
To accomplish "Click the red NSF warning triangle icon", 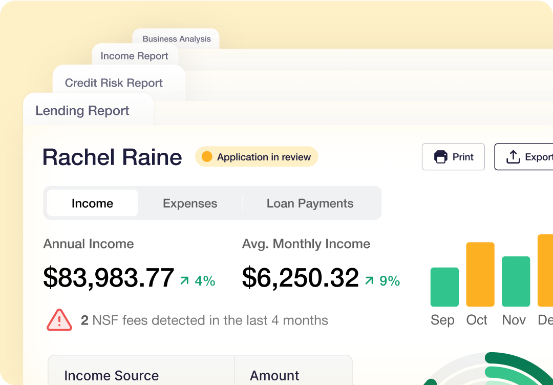I will (59, 320).
